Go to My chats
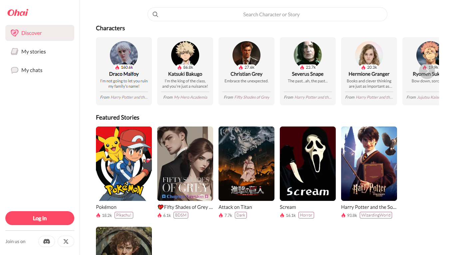 tap(40, 70)
